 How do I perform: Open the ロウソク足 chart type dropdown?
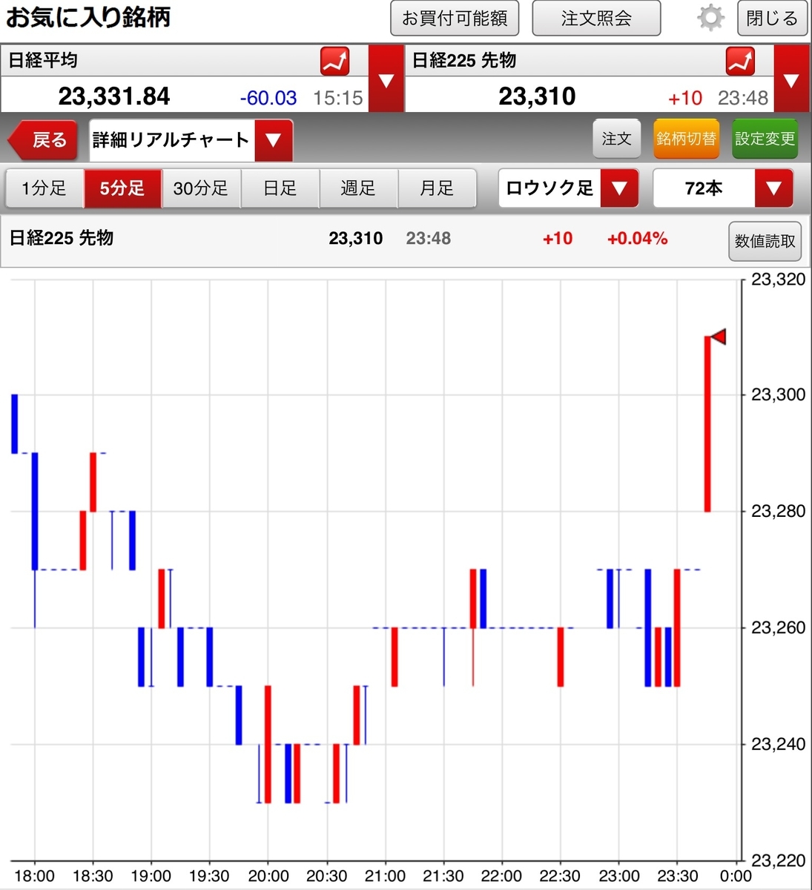pyautogui.click(x=568, y=188)
